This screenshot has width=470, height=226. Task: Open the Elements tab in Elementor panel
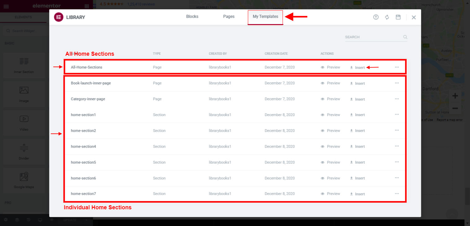[x=23, y=17]
